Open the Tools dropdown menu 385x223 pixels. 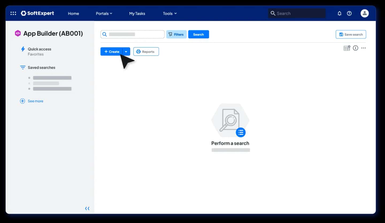tap(170, 13)
